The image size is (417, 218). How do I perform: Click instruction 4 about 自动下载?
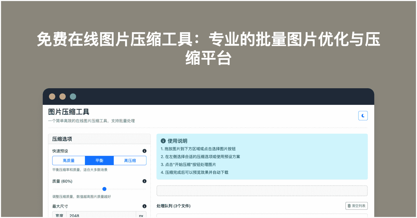194,172
